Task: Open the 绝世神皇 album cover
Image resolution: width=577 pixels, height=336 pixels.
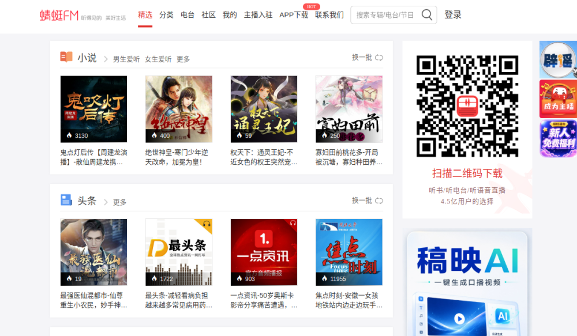Action: click(x=179, y=109)
